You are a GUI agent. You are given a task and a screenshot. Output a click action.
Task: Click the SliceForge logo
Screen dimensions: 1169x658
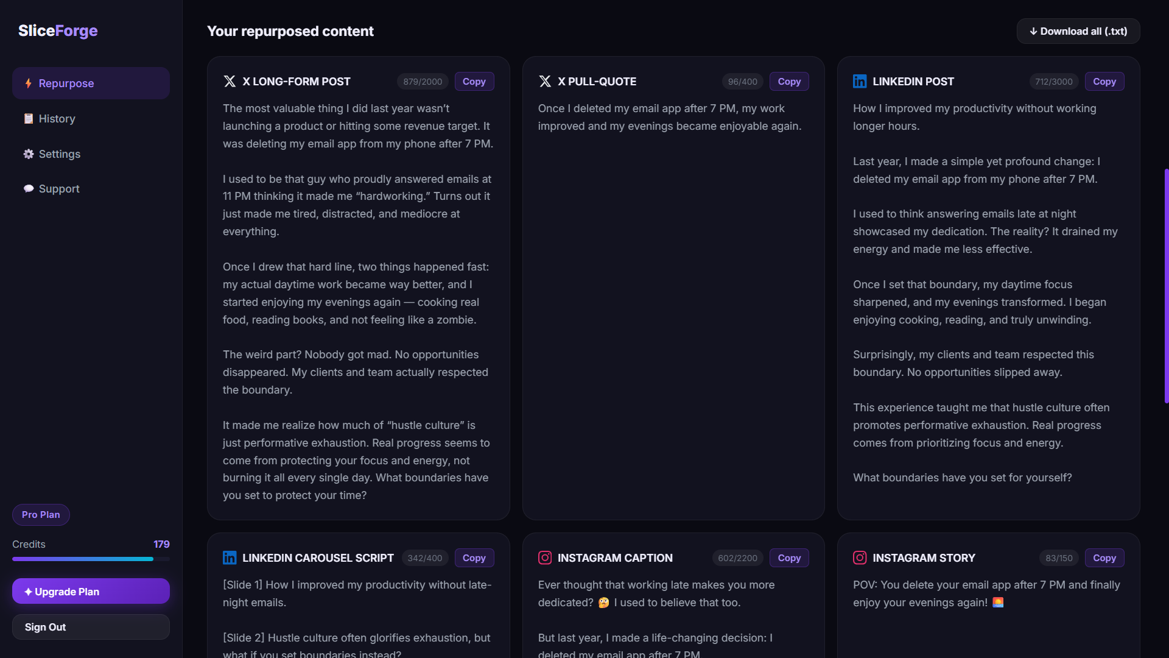tap(58, 30)
